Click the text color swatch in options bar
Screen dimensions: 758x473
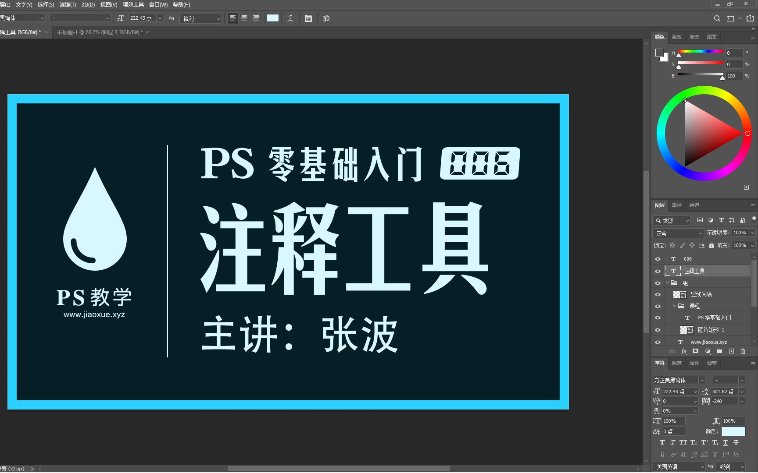pyautogui.click(x=272, y=18)
